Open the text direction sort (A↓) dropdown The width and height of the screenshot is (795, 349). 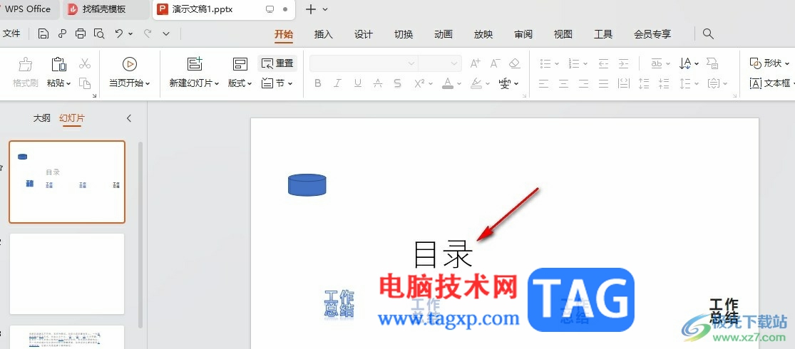tap(697, 64)
